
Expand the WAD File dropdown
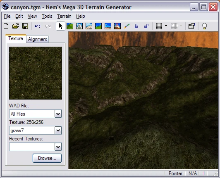point(58,114)
